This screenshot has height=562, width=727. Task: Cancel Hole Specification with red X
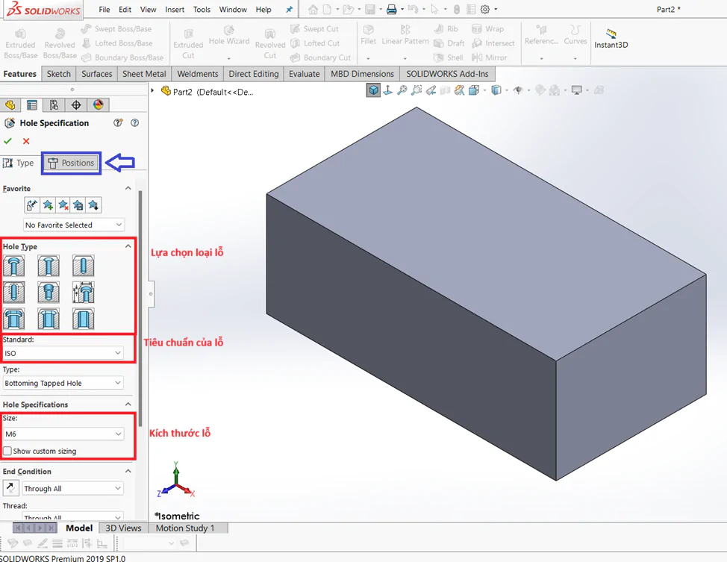pos(26,141)
